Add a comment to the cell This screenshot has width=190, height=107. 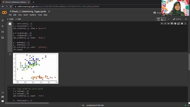172,23
